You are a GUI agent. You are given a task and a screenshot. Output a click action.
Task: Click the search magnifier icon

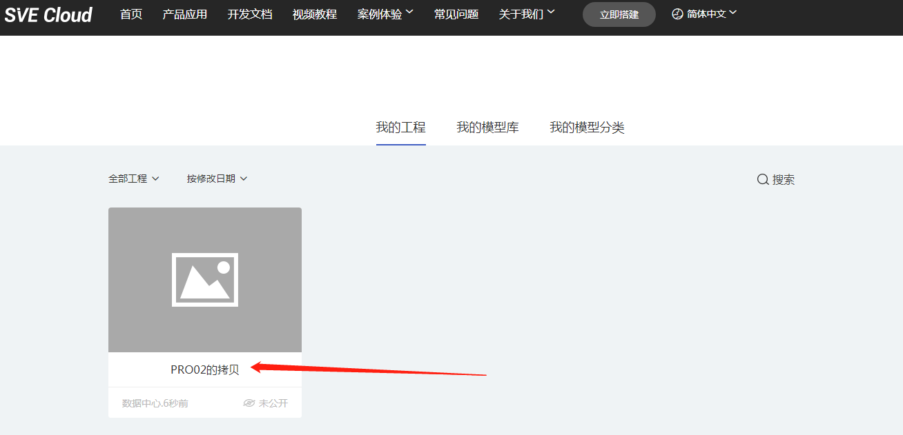763,179
